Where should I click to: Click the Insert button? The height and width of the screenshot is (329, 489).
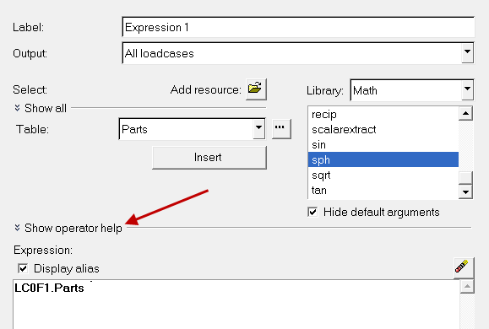[x=209, y=158]
